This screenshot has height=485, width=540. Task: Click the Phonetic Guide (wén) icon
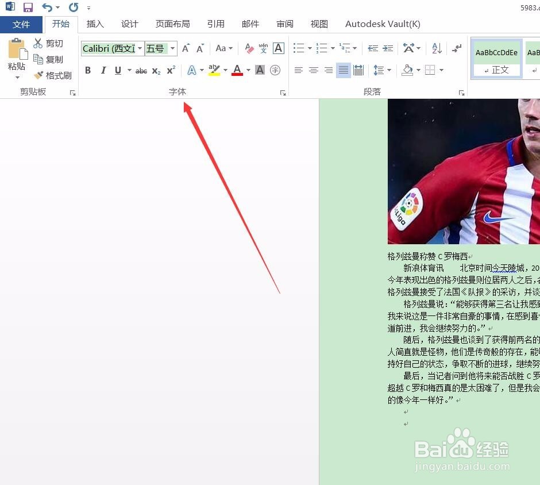pos(264,48)
